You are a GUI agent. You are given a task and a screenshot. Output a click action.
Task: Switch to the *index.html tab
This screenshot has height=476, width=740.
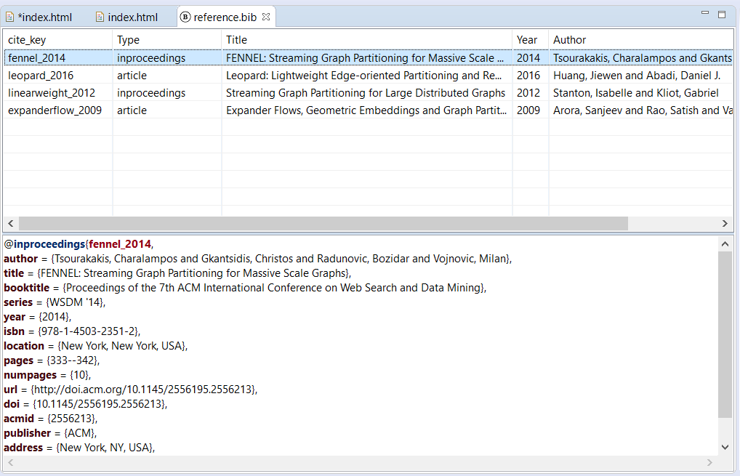click(44, 17)
